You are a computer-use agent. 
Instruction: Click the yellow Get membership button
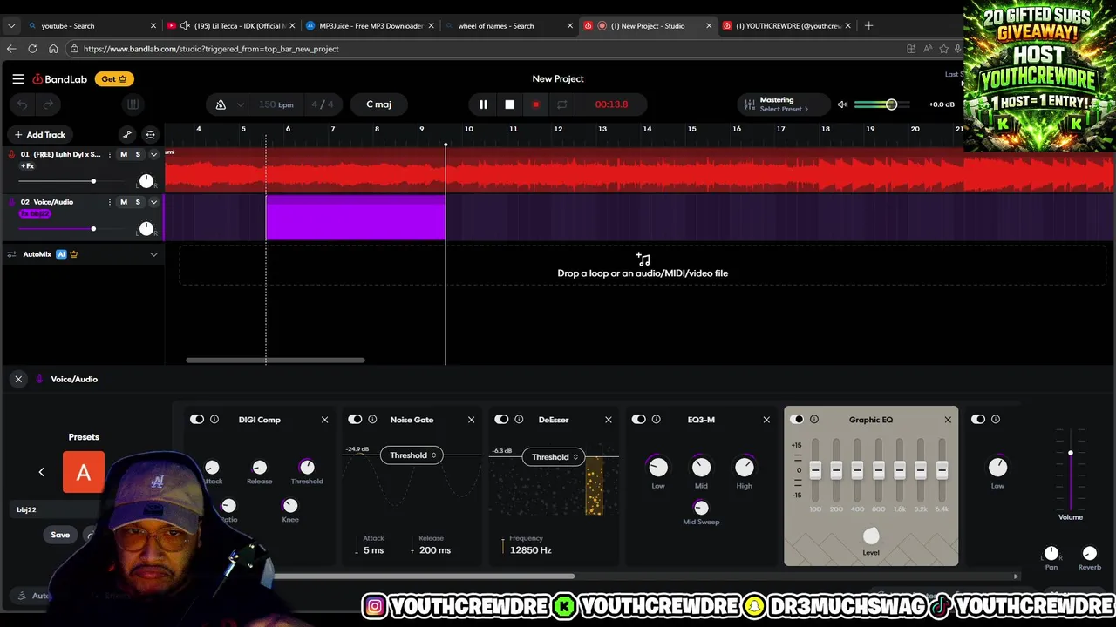pyautogui.click(x=114, y=78)
